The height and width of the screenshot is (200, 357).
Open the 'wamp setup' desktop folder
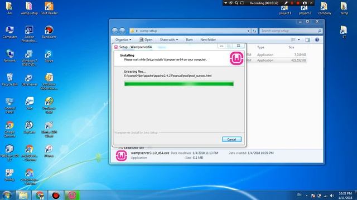29,8
